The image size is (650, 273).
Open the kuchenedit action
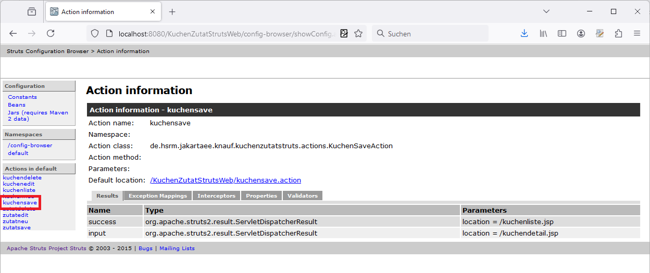(19, 184)
